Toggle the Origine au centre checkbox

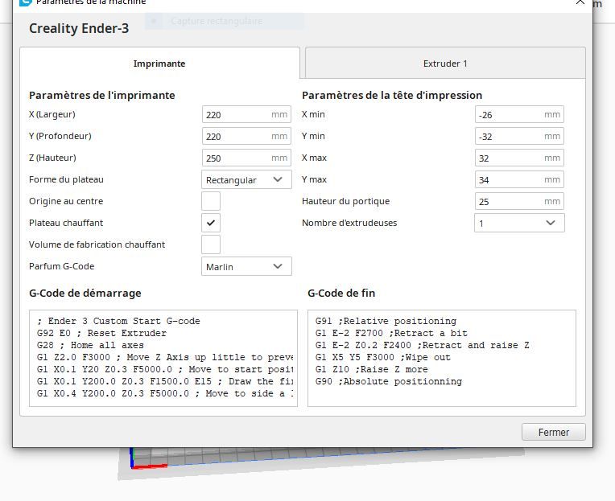(x=211, y=201)
